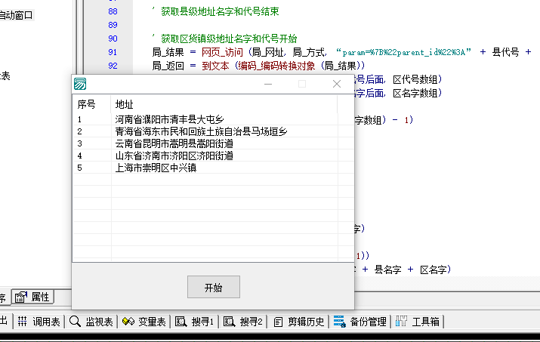Click the 序号 cell 1
The height and width of the screenshot is (342, 540).
pos(79,119)
